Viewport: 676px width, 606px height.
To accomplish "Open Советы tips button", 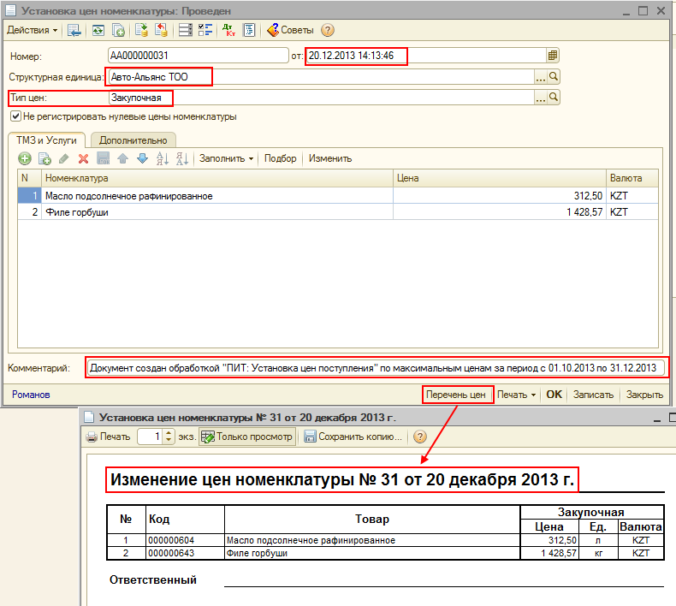I will [x=290, y=30].
